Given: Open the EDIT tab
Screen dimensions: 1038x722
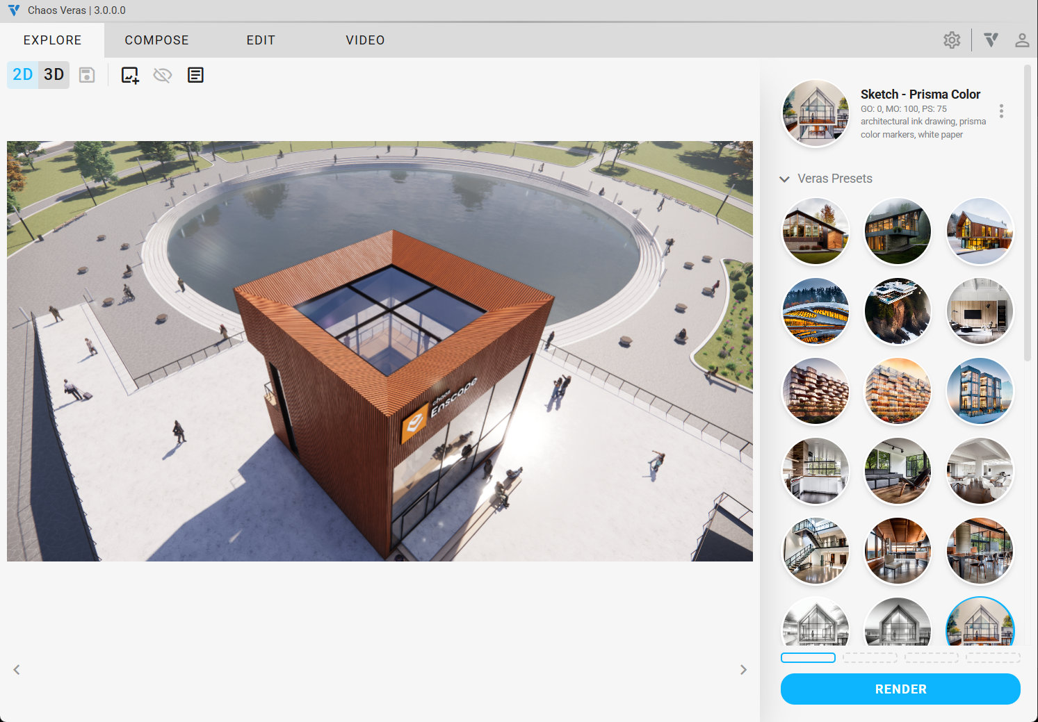Looking at the screenshot, I should 261,40.
